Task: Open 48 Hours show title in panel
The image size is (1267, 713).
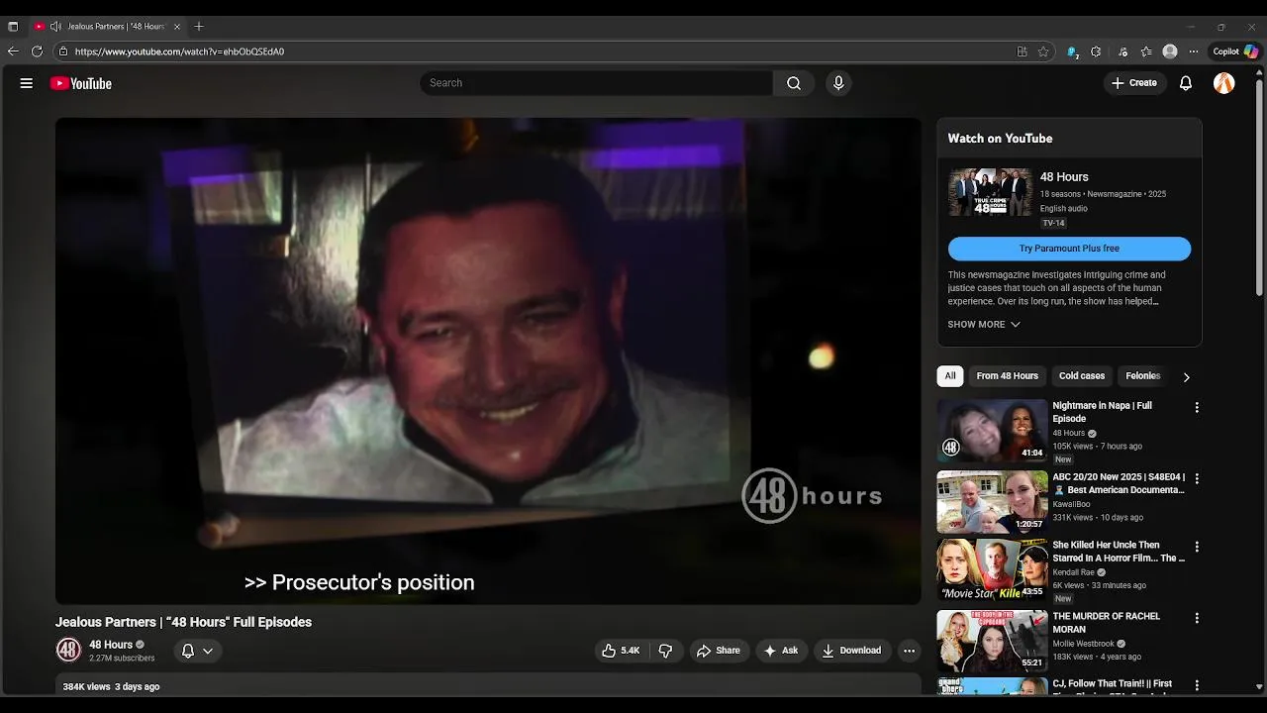Action: pyautogui.click(x=1064, y=177)
